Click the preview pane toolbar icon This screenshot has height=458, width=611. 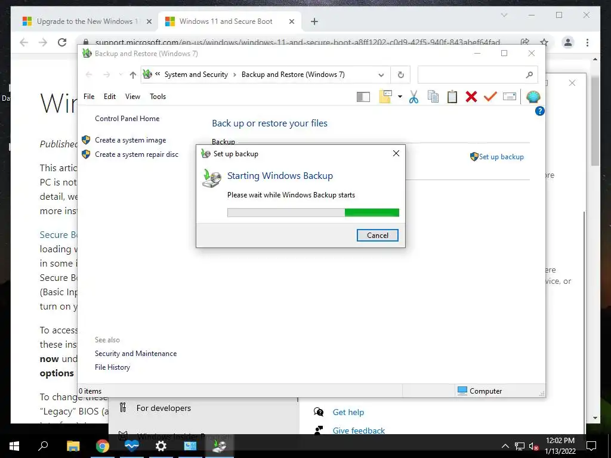(363, 97)
